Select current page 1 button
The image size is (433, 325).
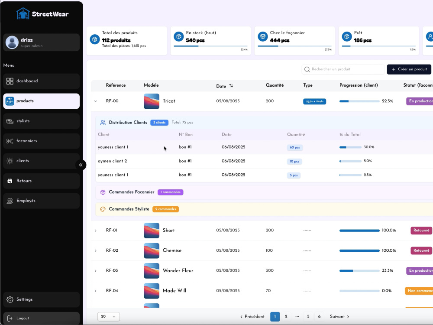pyautogui.click(x=275, y=317)
